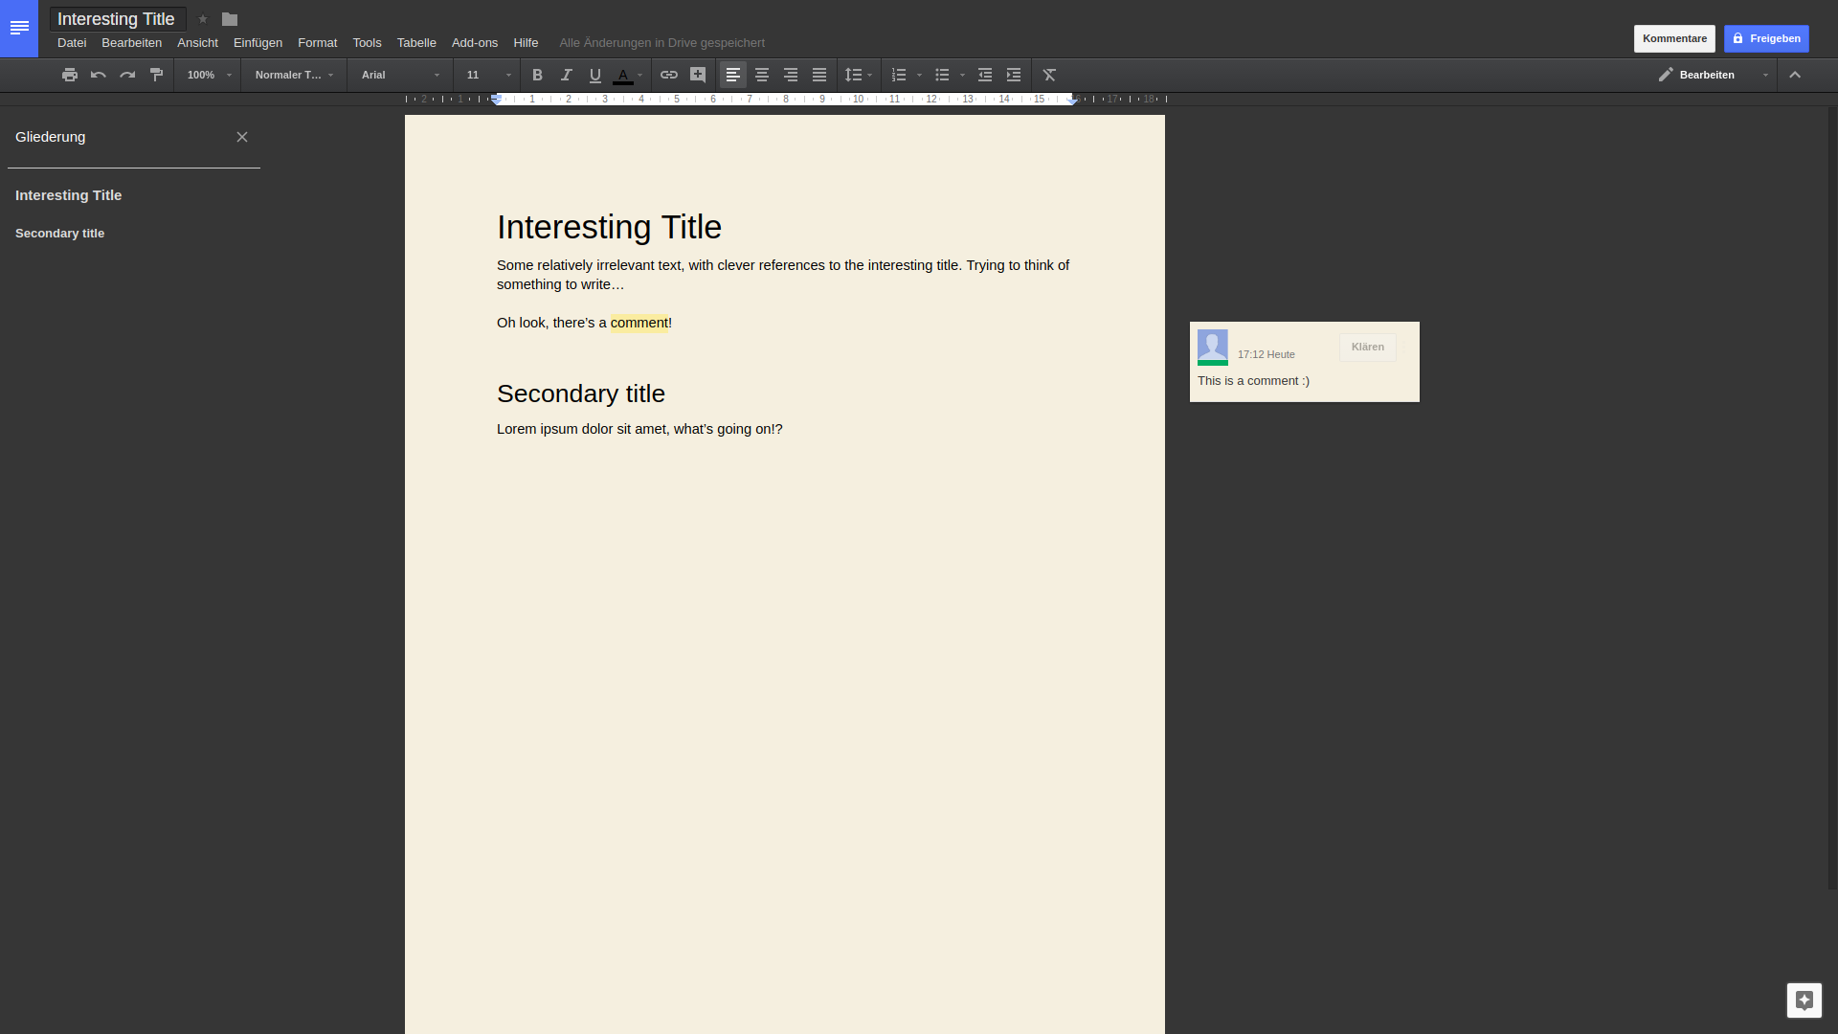Open the Tabelle menu
Viewport: 1838px width, 1034px height.
point(416,42)
